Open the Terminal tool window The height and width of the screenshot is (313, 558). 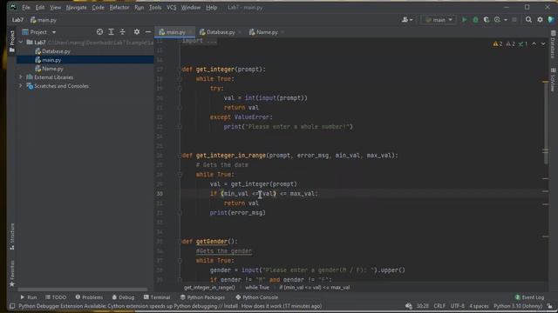157,297
